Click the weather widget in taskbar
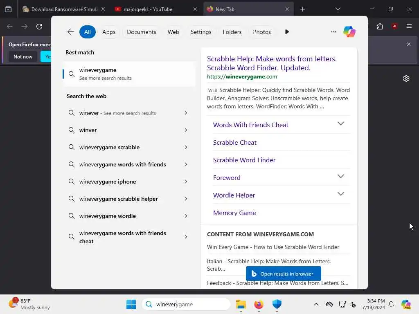419x314 pixels. (29, 304)
